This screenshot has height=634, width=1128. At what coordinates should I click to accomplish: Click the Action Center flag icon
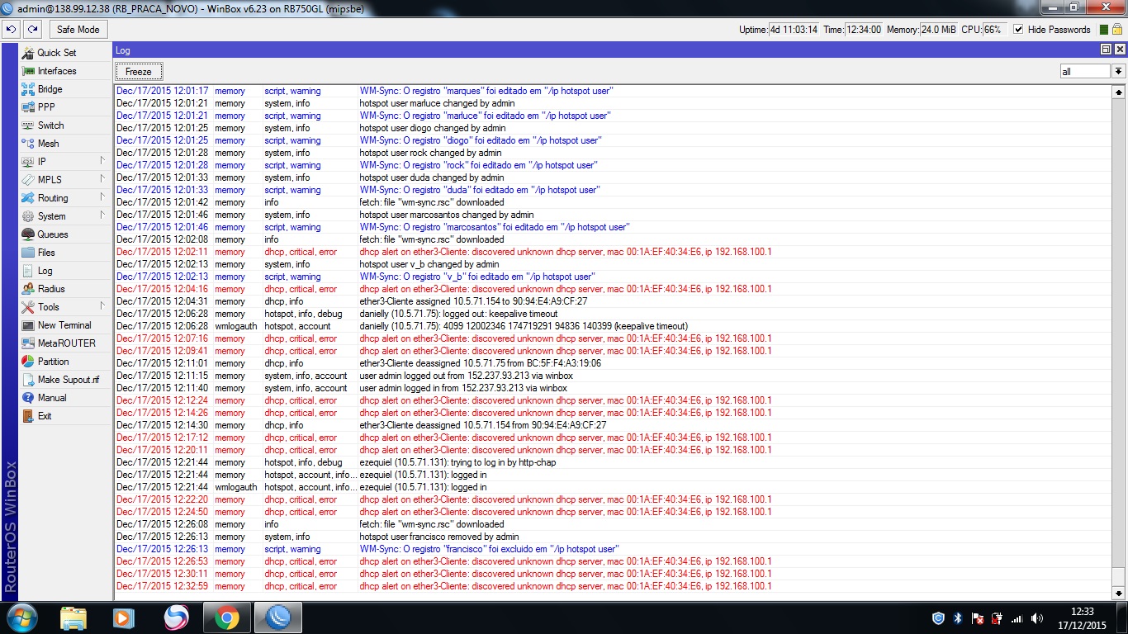(978, 618)
